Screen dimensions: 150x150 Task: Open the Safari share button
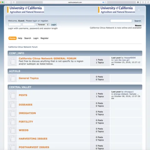[x=143, y=2]
